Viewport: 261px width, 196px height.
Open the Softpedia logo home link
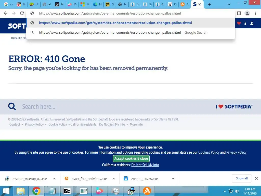click(x=17, y=26)
